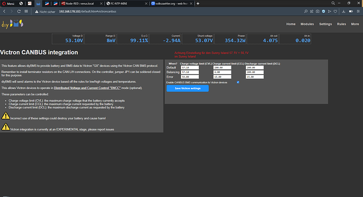Edit the Error discharge current limit field

point(255,77)
